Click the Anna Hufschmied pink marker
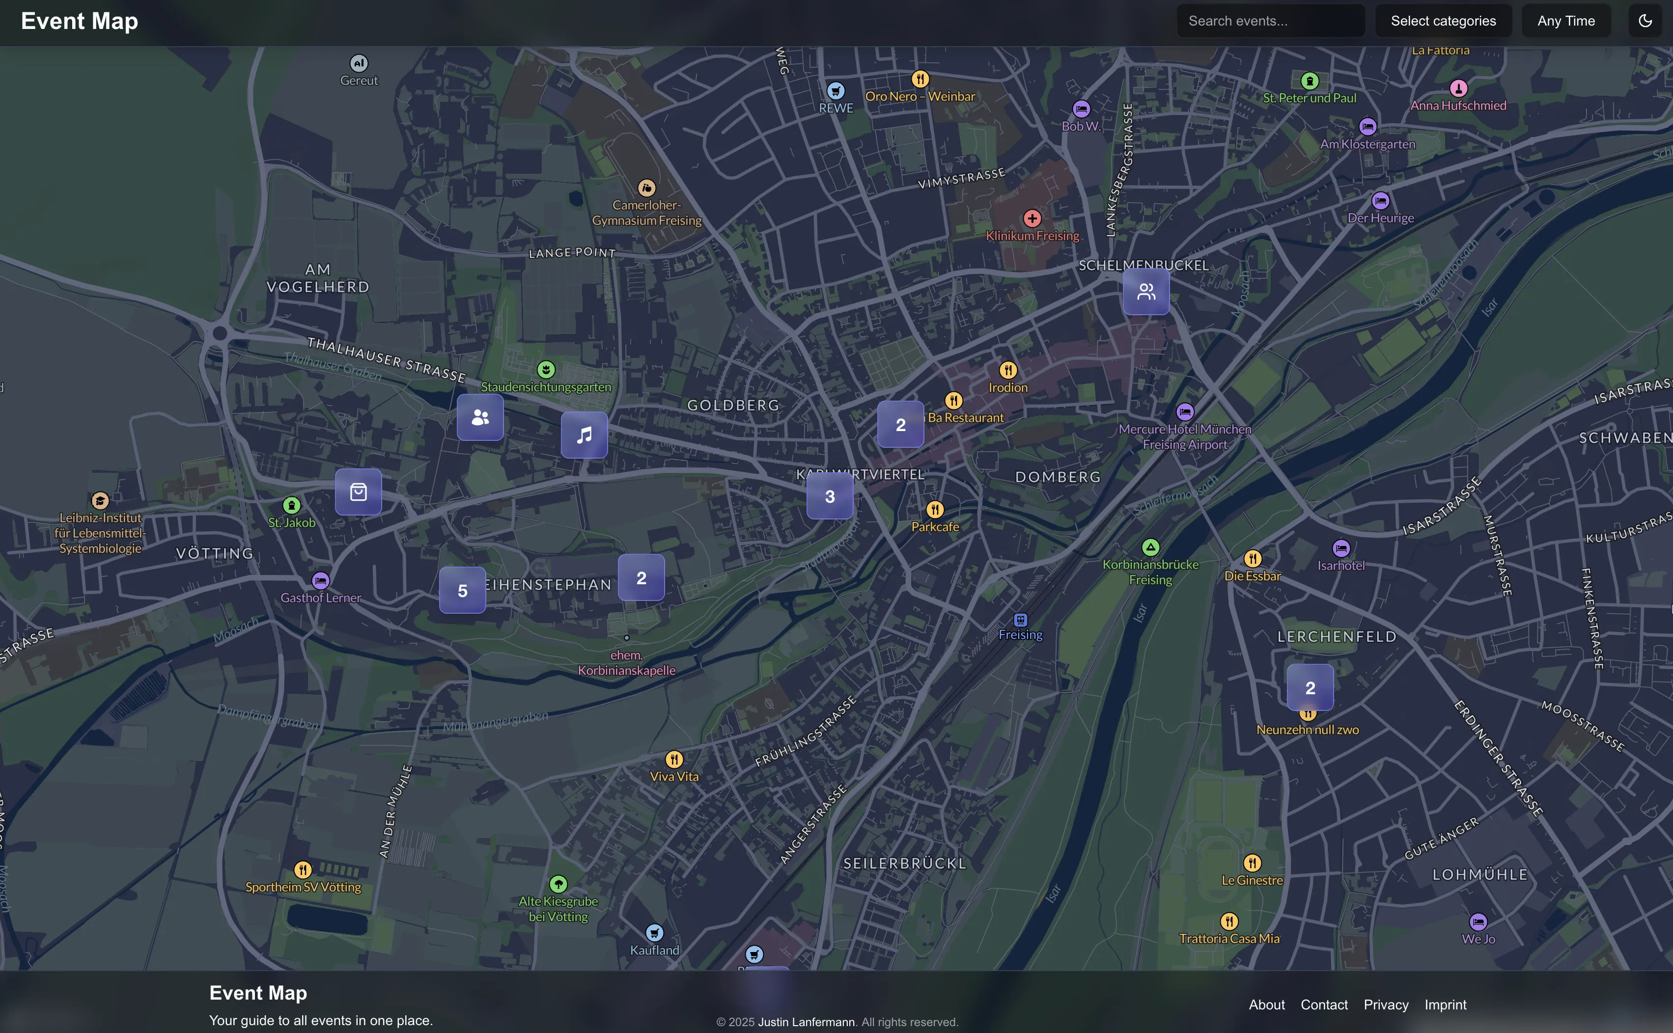The image size is (1673, 1033). coord(1458,87)
